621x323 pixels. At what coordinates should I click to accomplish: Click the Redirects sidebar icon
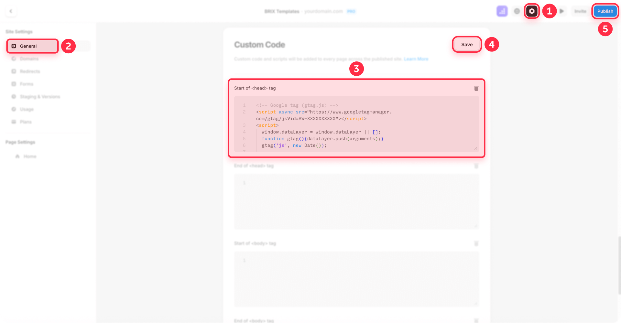tap(14, 71)
